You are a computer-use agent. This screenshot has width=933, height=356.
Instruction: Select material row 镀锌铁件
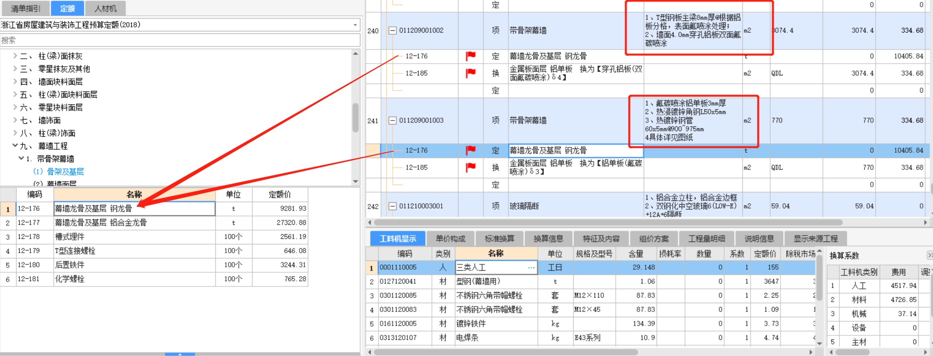point(591,324)
